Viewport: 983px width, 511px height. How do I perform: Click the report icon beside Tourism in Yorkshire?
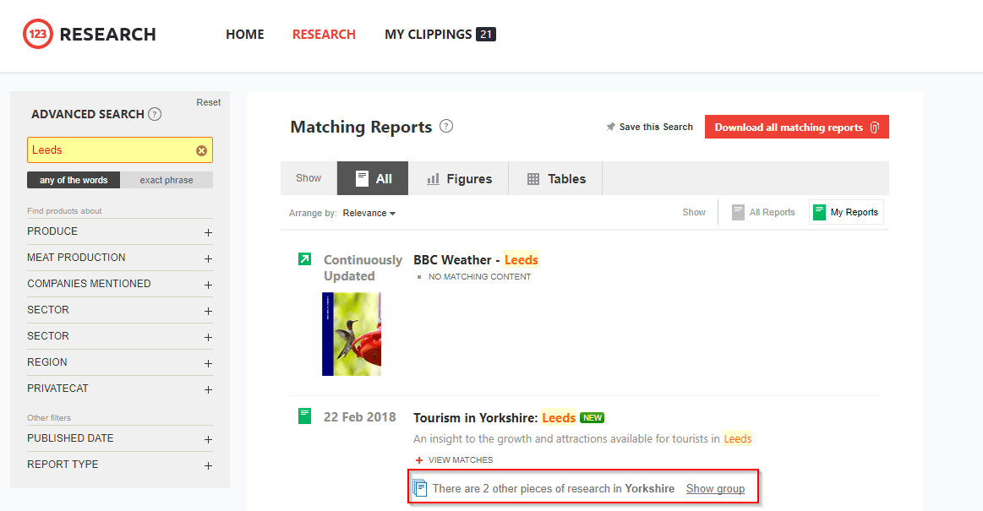click(x=304, y=416)
